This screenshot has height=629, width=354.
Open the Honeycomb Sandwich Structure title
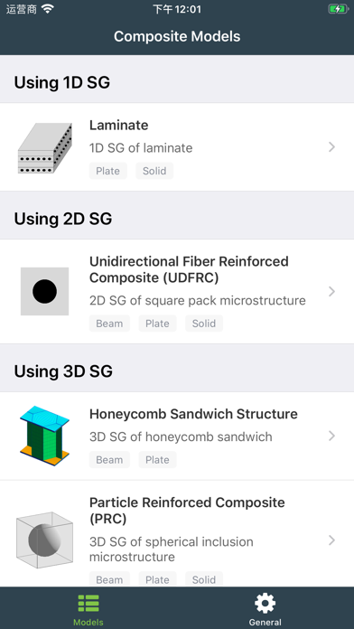pyautogui.click(x=193, y=414)
